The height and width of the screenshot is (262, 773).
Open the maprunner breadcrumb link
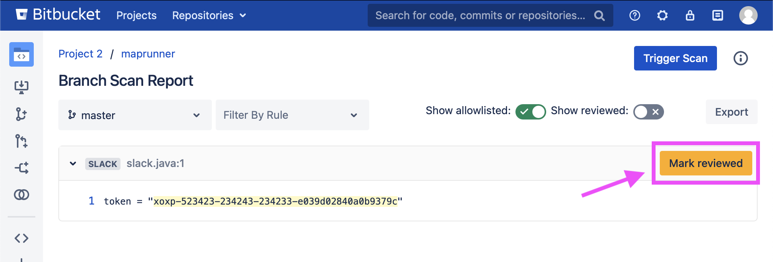148,54
